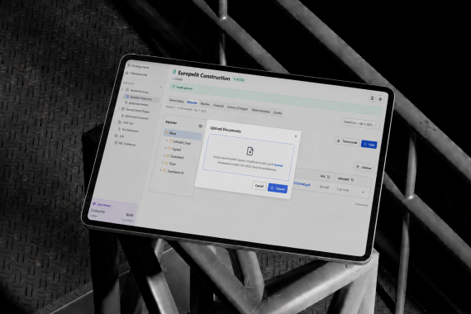Image resolution: width=471 pixels, height=314 pixels.
Task: Click the Tümünü indir download button
Action: [347, 141]
